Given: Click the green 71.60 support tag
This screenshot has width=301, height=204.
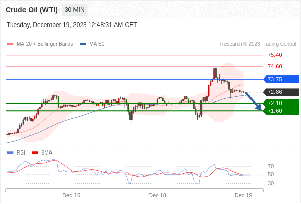Looking at the screenshot, I should pos(282,111).
